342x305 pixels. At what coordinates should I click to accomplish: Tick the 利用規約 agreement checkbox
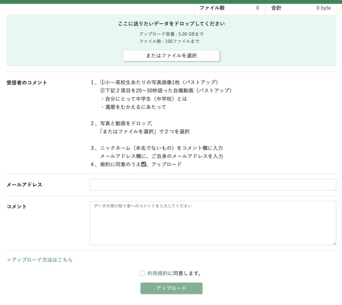[142, 273]
